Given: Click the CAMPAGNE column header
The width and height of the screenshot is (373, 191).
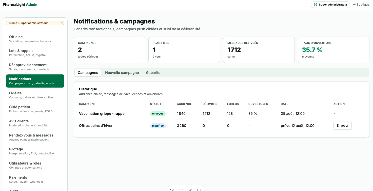Looking at the screenshot, I should [x=87, y=104].
